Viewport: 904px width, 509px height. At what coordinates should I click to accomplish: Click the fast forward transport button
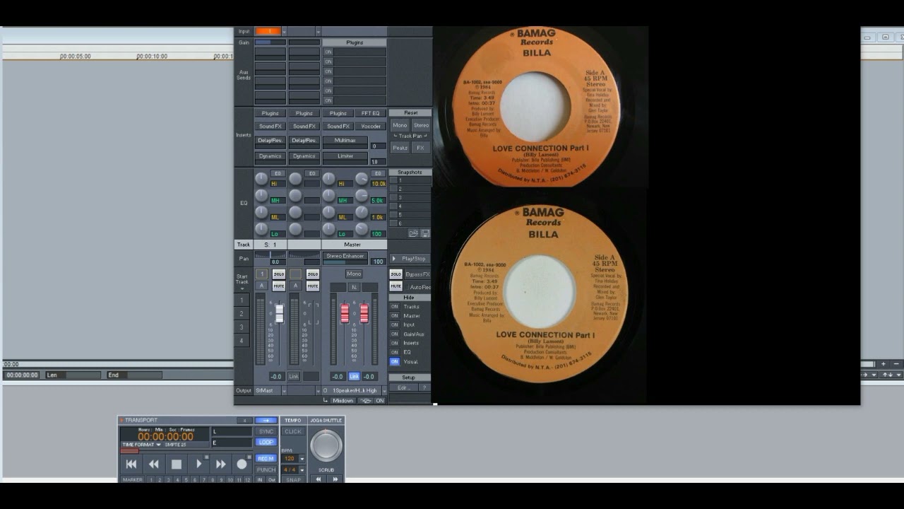click(220, 464)
